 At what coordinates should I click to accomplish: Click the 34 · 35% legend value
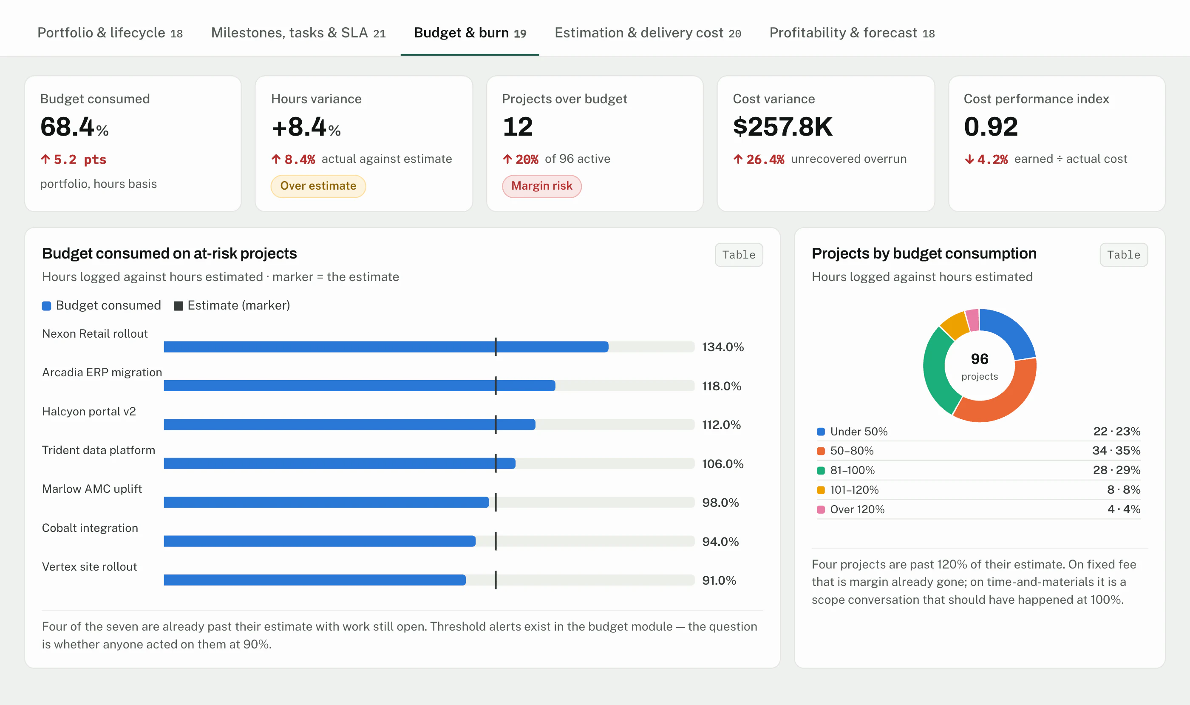(1116, 450)
